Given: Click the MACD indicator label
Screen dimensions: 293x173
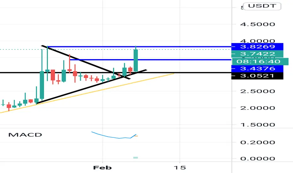Looking at the screenshot, I should (x=25, y=135).
